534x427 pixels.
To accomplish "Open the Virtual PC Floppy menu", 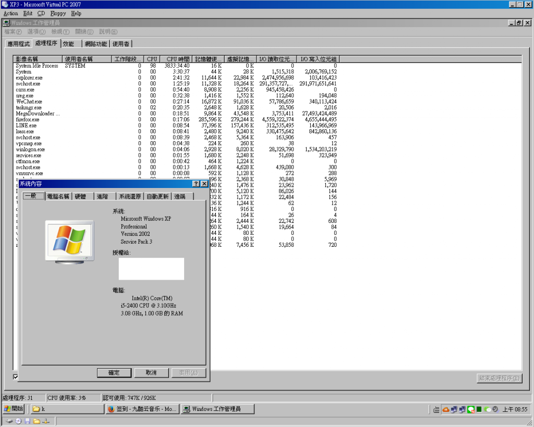I will tap(58, 13).
